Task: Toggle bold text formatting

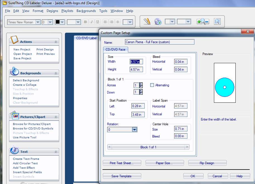Action: coord(85,22)
